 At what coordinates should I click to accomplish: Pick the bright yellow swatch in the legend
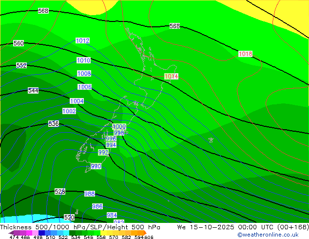click(x=103, y=233)
